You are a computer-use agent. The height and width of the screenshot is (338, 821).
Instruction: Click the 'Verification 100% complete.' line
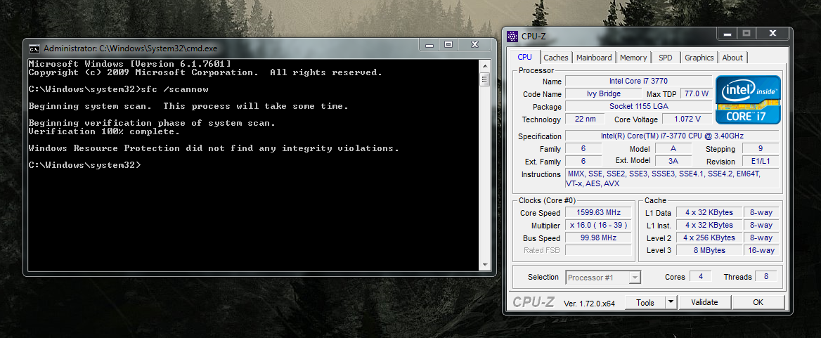point(104,131)
